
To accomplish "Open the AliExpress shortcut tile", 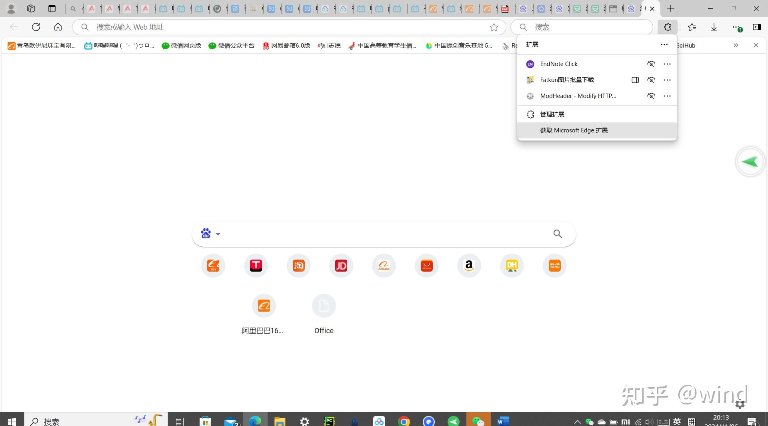I will 427,266.
